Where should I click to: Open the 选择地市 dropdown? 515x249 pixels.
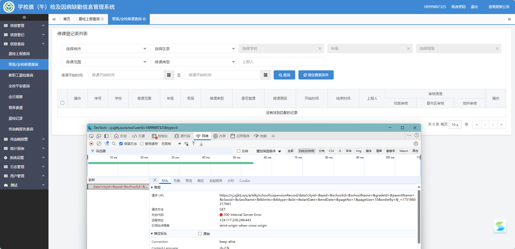(104, 49)
